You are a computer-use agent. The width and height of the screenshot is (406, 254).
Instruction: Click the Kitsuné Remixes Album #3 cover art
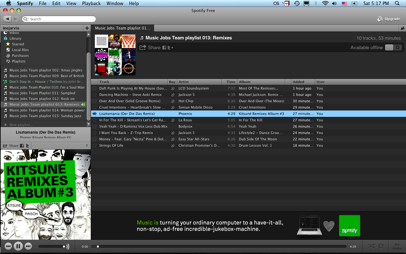point(45,195)
